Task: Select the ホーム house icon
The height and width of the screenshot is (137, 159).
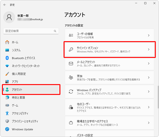Action: pyautogui.click(x=7, y=42)
